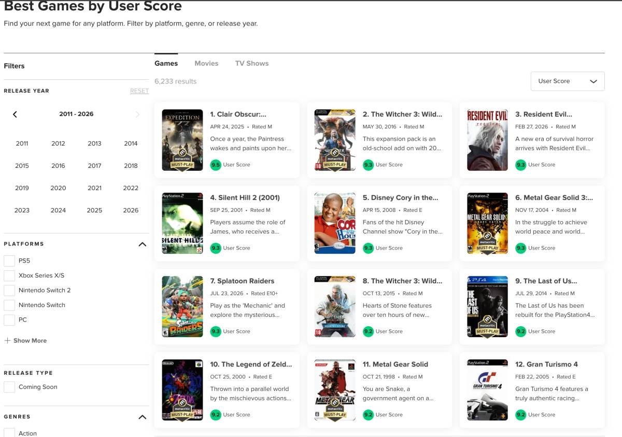The width and height of the screenshot is (622, 437).
Task: Select release year 2025
Action: point(94,210)
